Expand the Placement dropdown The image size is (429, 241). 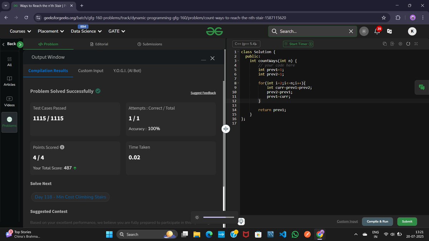pyautogui.click(x=51, y=31)
